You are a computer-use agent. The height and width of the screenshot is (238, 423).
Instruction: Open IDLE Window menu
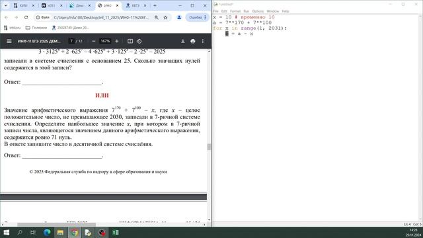pyautogui.click(x=273, y=11)
